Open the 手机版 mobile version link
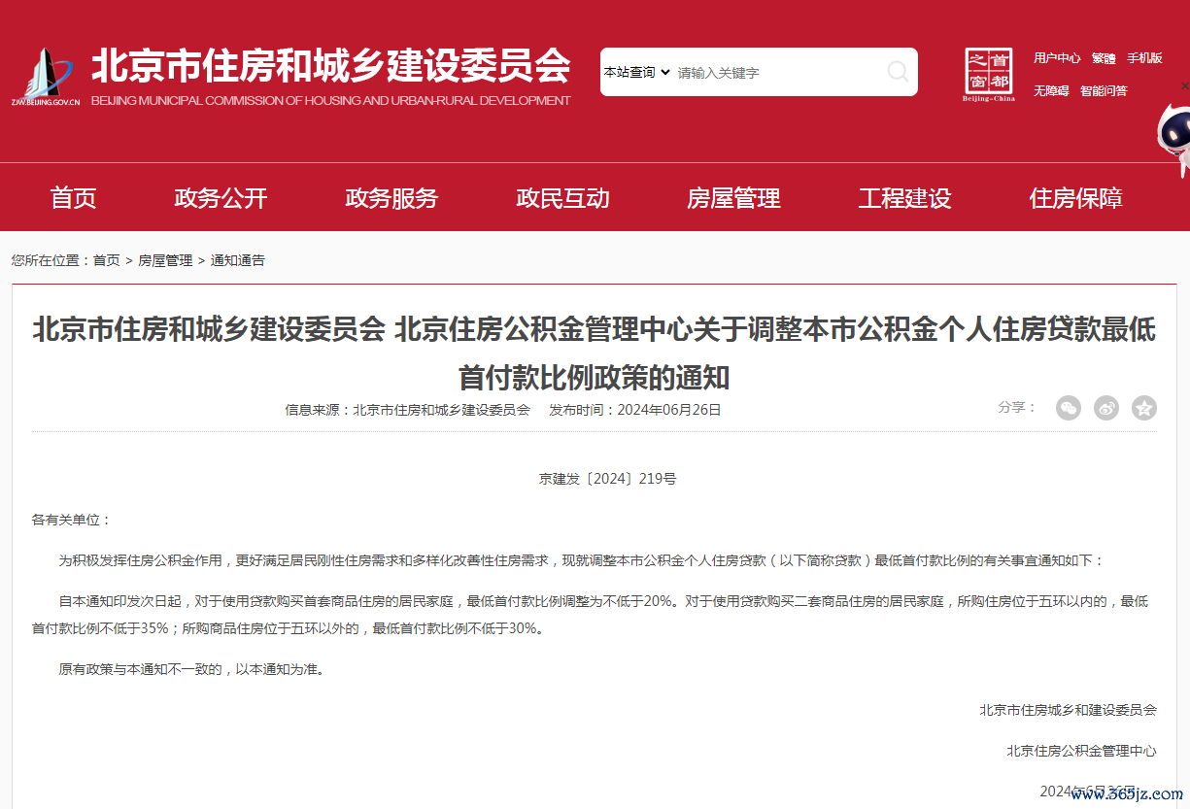The height and width of the screenshot is (809, 1190). point(1144,58)
